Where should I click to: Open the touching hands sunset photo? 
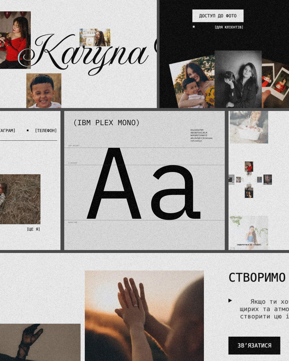click(x=144, y=316)
